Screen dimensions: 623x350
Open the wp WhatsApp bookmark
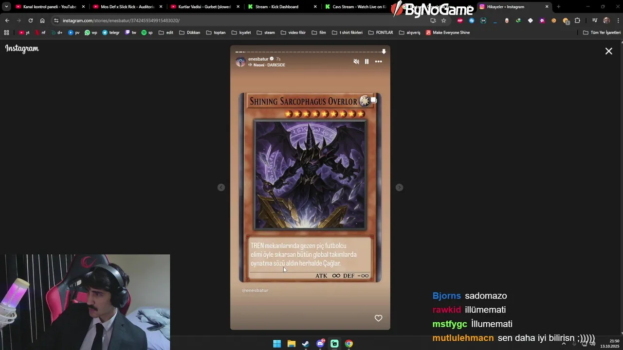pyautogui.click(x=91, y=33)
